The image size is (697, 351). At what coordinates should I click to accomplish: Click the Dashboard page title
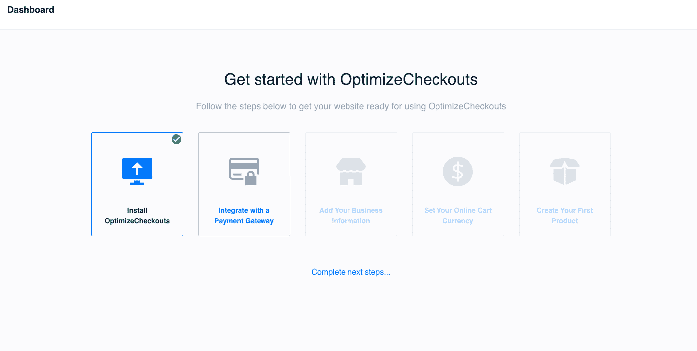pyautogui.click(x=31, y=10)
